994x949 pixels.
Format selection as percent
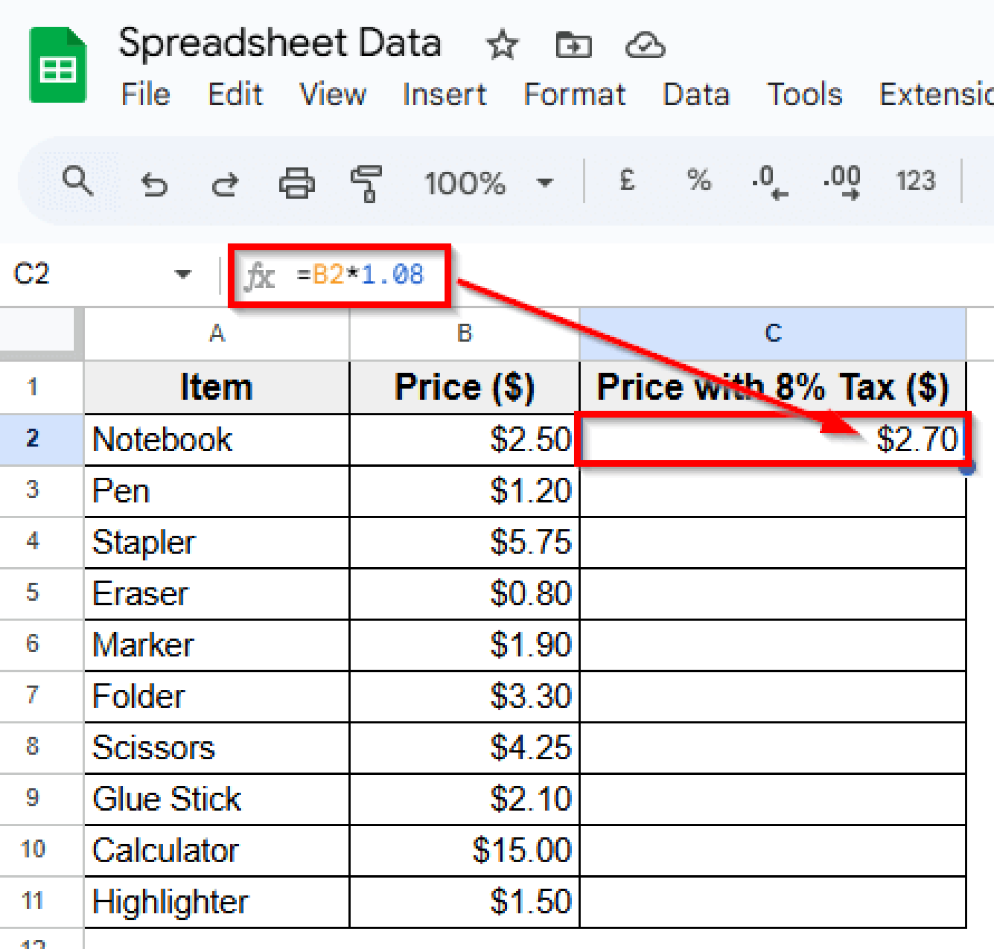pos(699,182)
